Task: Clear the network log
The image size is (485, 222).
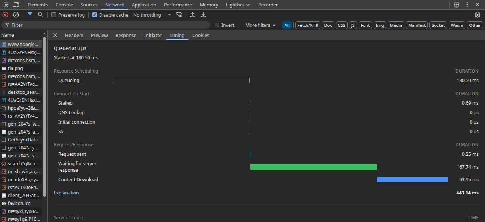Action: [16, 15]
